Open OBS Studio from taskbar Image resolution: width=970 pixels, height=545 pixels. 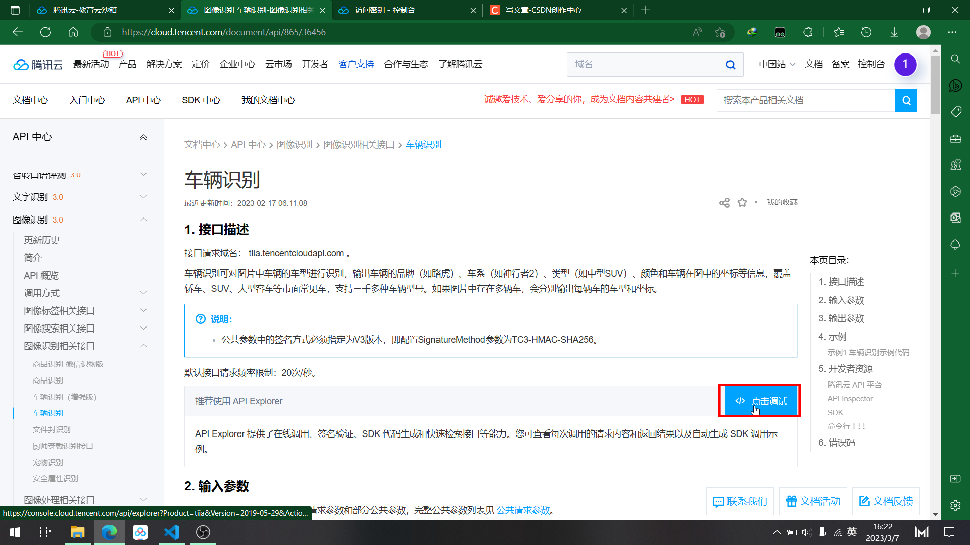point(203,532)
